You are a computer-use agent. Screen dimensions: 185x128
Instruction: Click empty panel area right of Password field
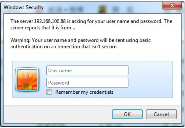(x=150, y=83)
